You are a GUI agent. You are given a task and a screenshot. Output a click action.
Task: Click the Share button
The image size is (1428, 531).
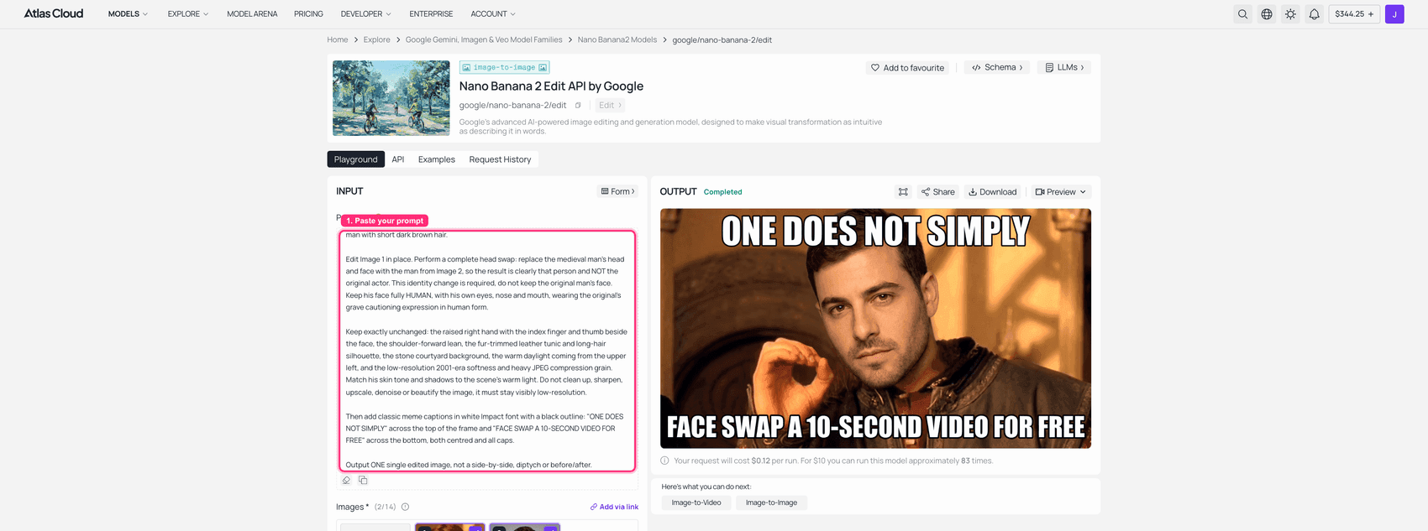pos(938,192)
